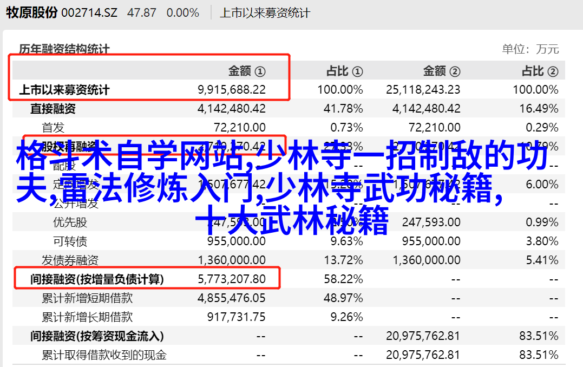Select the 金额 ② column header

coord(442,71)
